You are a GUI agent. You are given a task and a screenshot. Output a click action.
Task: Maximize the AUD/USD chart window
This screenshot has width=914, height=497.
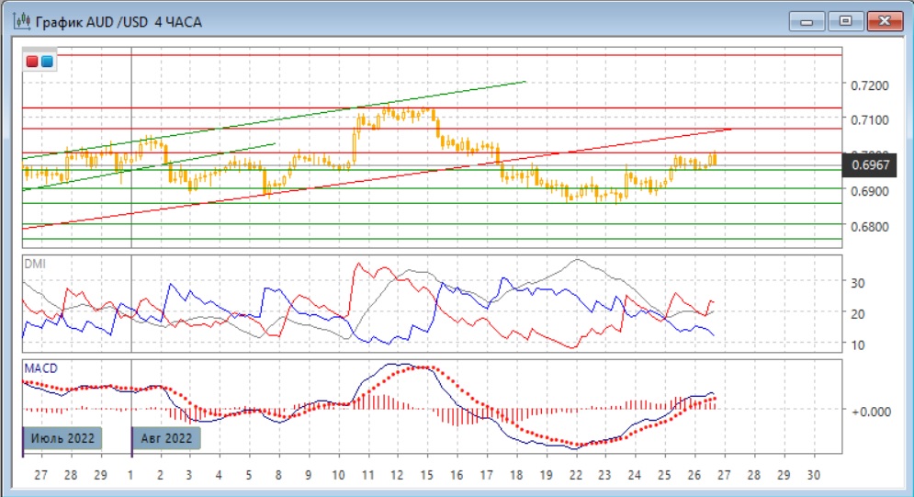tap(845, 21)
